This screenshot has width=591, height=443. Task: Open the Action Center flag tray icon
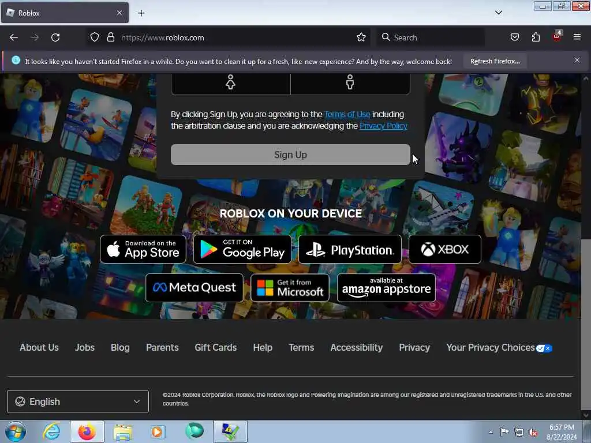[x=504, y=431]
